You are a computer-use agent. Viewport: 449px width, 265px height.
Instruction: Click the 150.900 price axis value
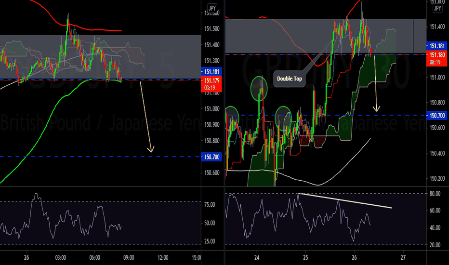(x=212, y=125)
